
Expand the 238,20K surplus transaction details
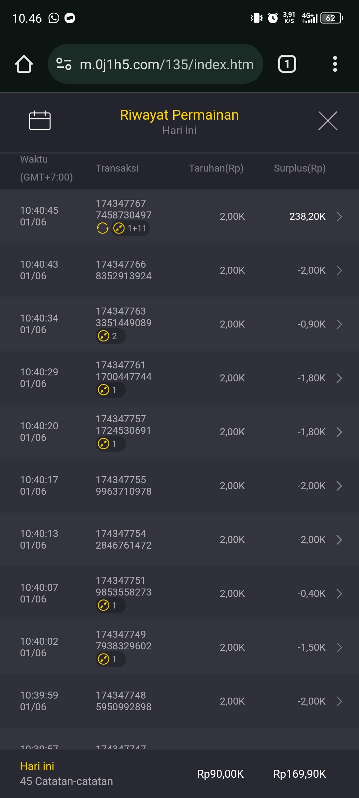339,216
